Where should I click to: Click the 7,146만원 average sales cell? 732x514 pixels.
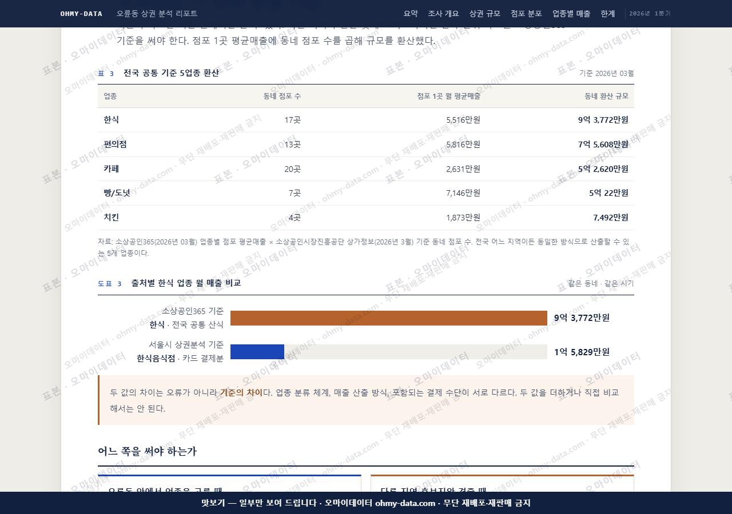point(463,193)
